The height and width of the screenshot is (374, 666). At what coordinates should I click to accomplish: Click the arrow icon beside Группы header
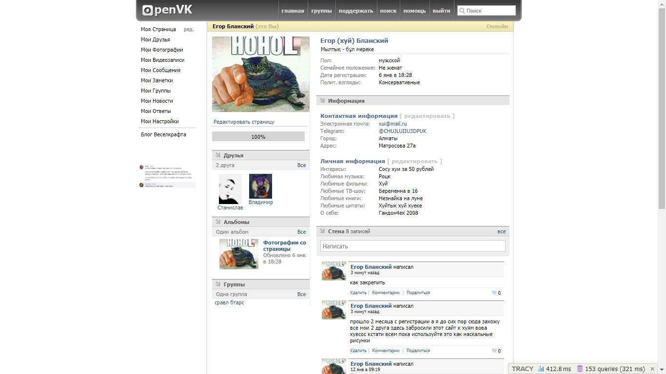(218, 284)
